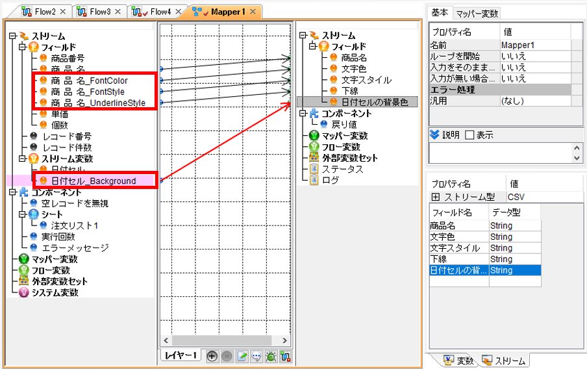
Task: Toggle the 表示 checkbox
Action: coord(469,135)
